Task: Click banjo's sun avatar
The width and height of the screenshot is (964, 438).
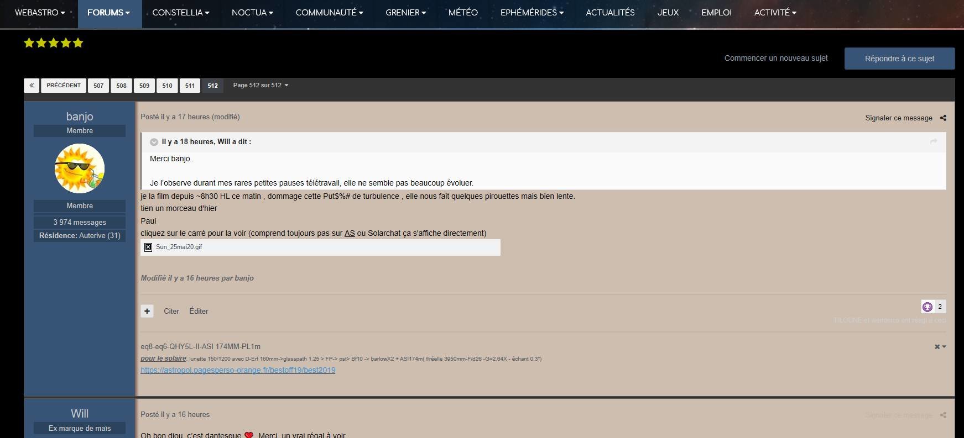Action: coord(80,168)
